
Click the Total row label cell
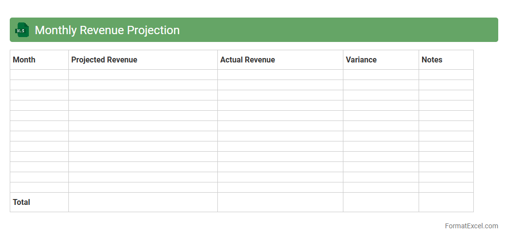39,202
